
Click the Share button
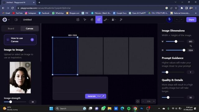191,20
